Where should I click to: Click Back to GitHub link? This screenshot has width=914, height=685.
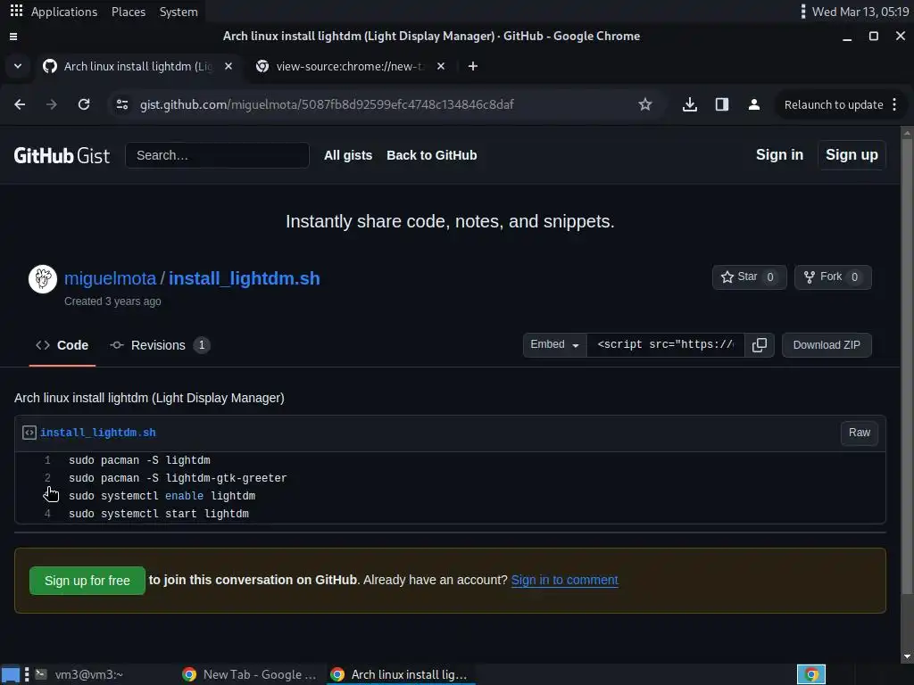click(x=431, y=155)
